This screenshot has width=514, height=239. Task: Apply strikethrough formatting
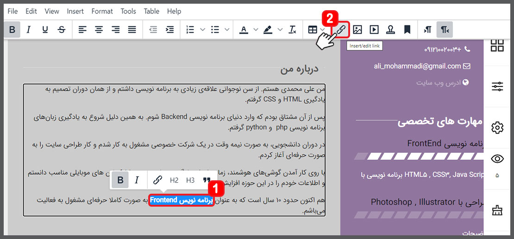[x=62, y=30]
